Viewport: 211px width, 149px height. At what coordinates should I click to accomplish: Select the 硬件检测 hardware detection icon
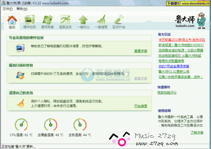(30, 20)
